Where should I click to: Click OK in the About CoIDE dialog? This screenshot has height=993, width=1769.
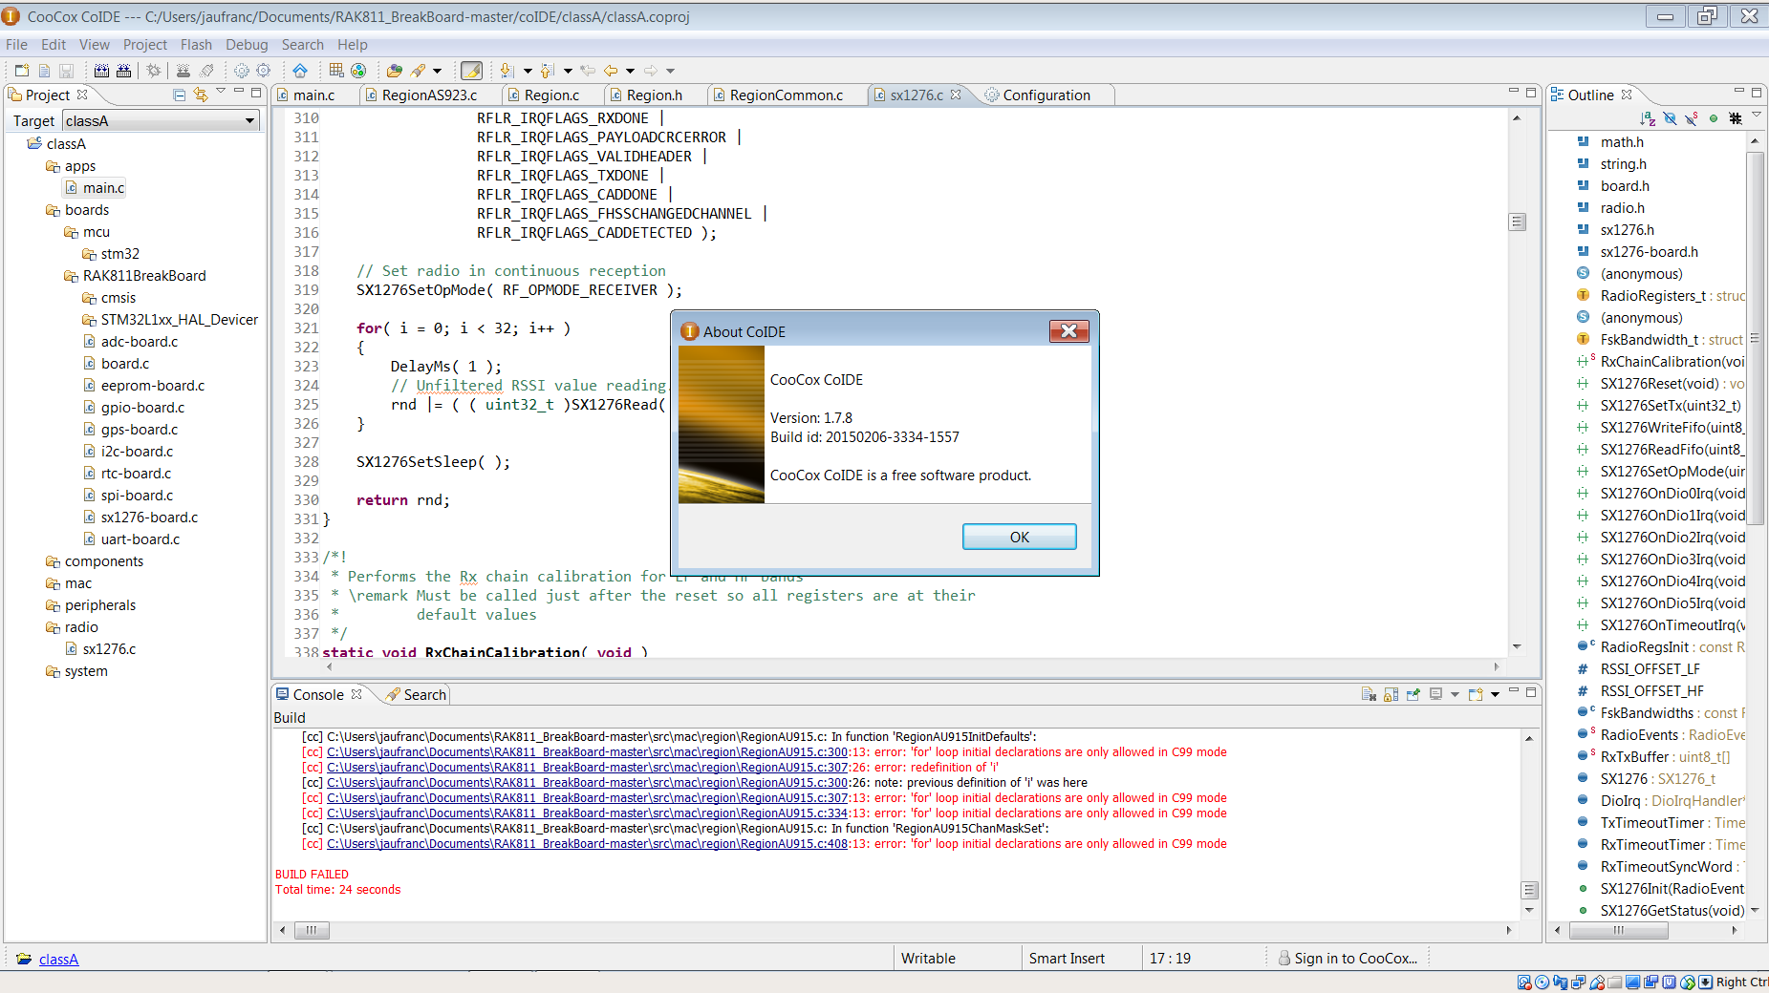point(1019,538)
